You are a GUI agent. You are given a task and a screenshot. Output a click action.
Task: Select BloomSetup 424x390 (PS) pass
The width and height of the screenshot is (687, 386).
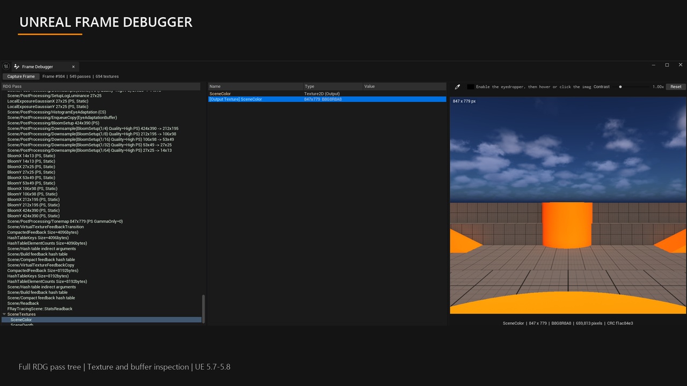click(x=53, y=123)
